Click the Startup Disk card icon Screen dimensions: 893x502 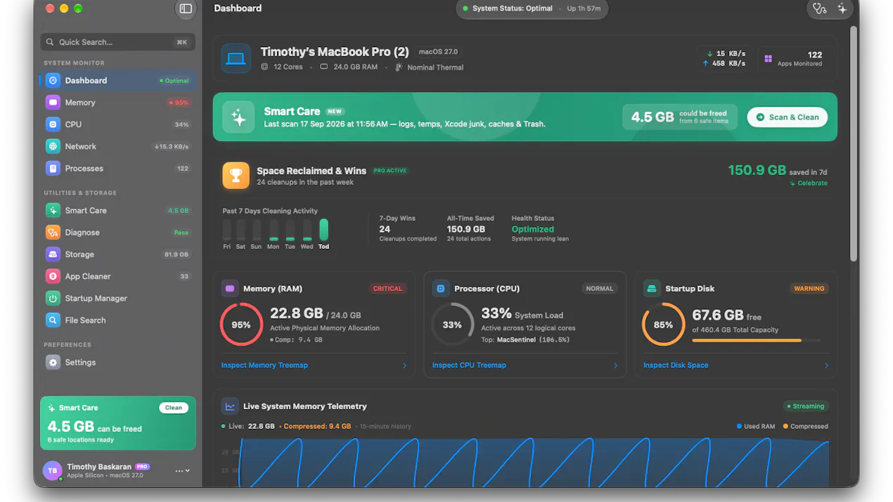(652, 288)
